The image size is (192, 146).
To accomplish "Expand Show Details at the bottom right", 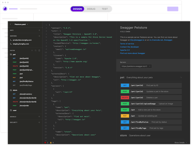I will tap(181, 143).
